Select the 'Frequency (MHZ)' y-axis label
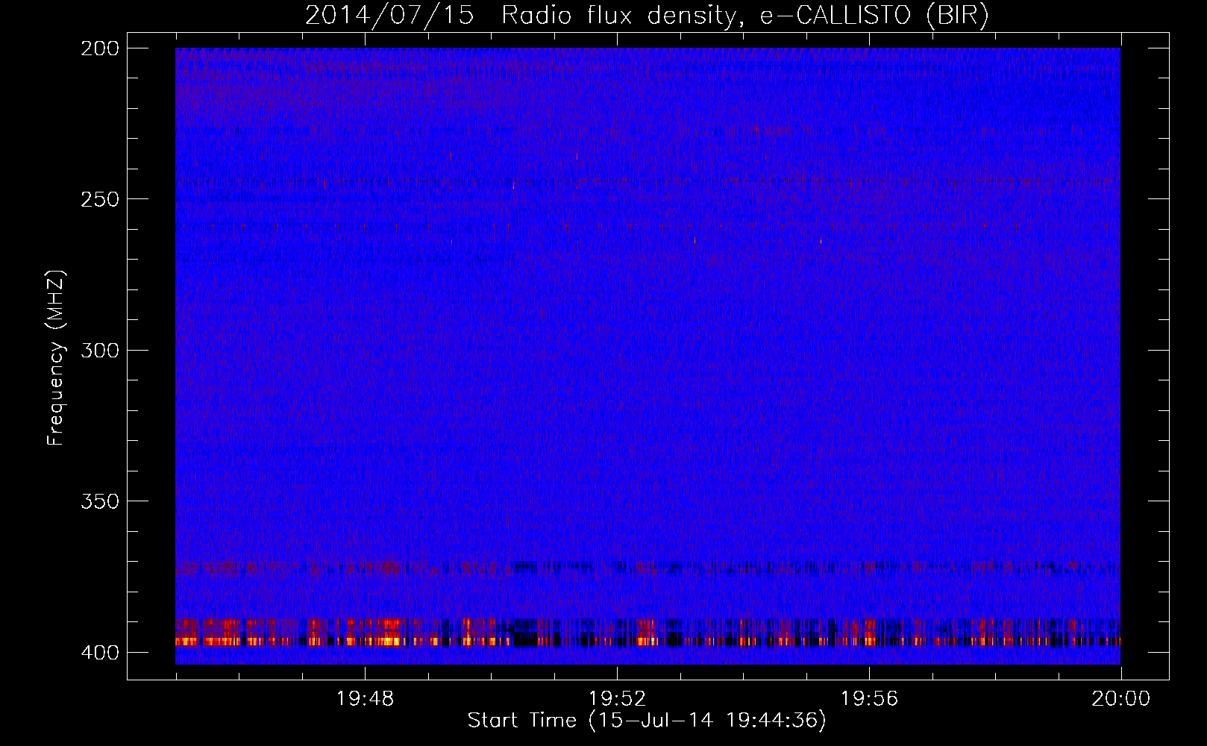The height and width of the screenshot is (746, 1207). pos(56,357)
